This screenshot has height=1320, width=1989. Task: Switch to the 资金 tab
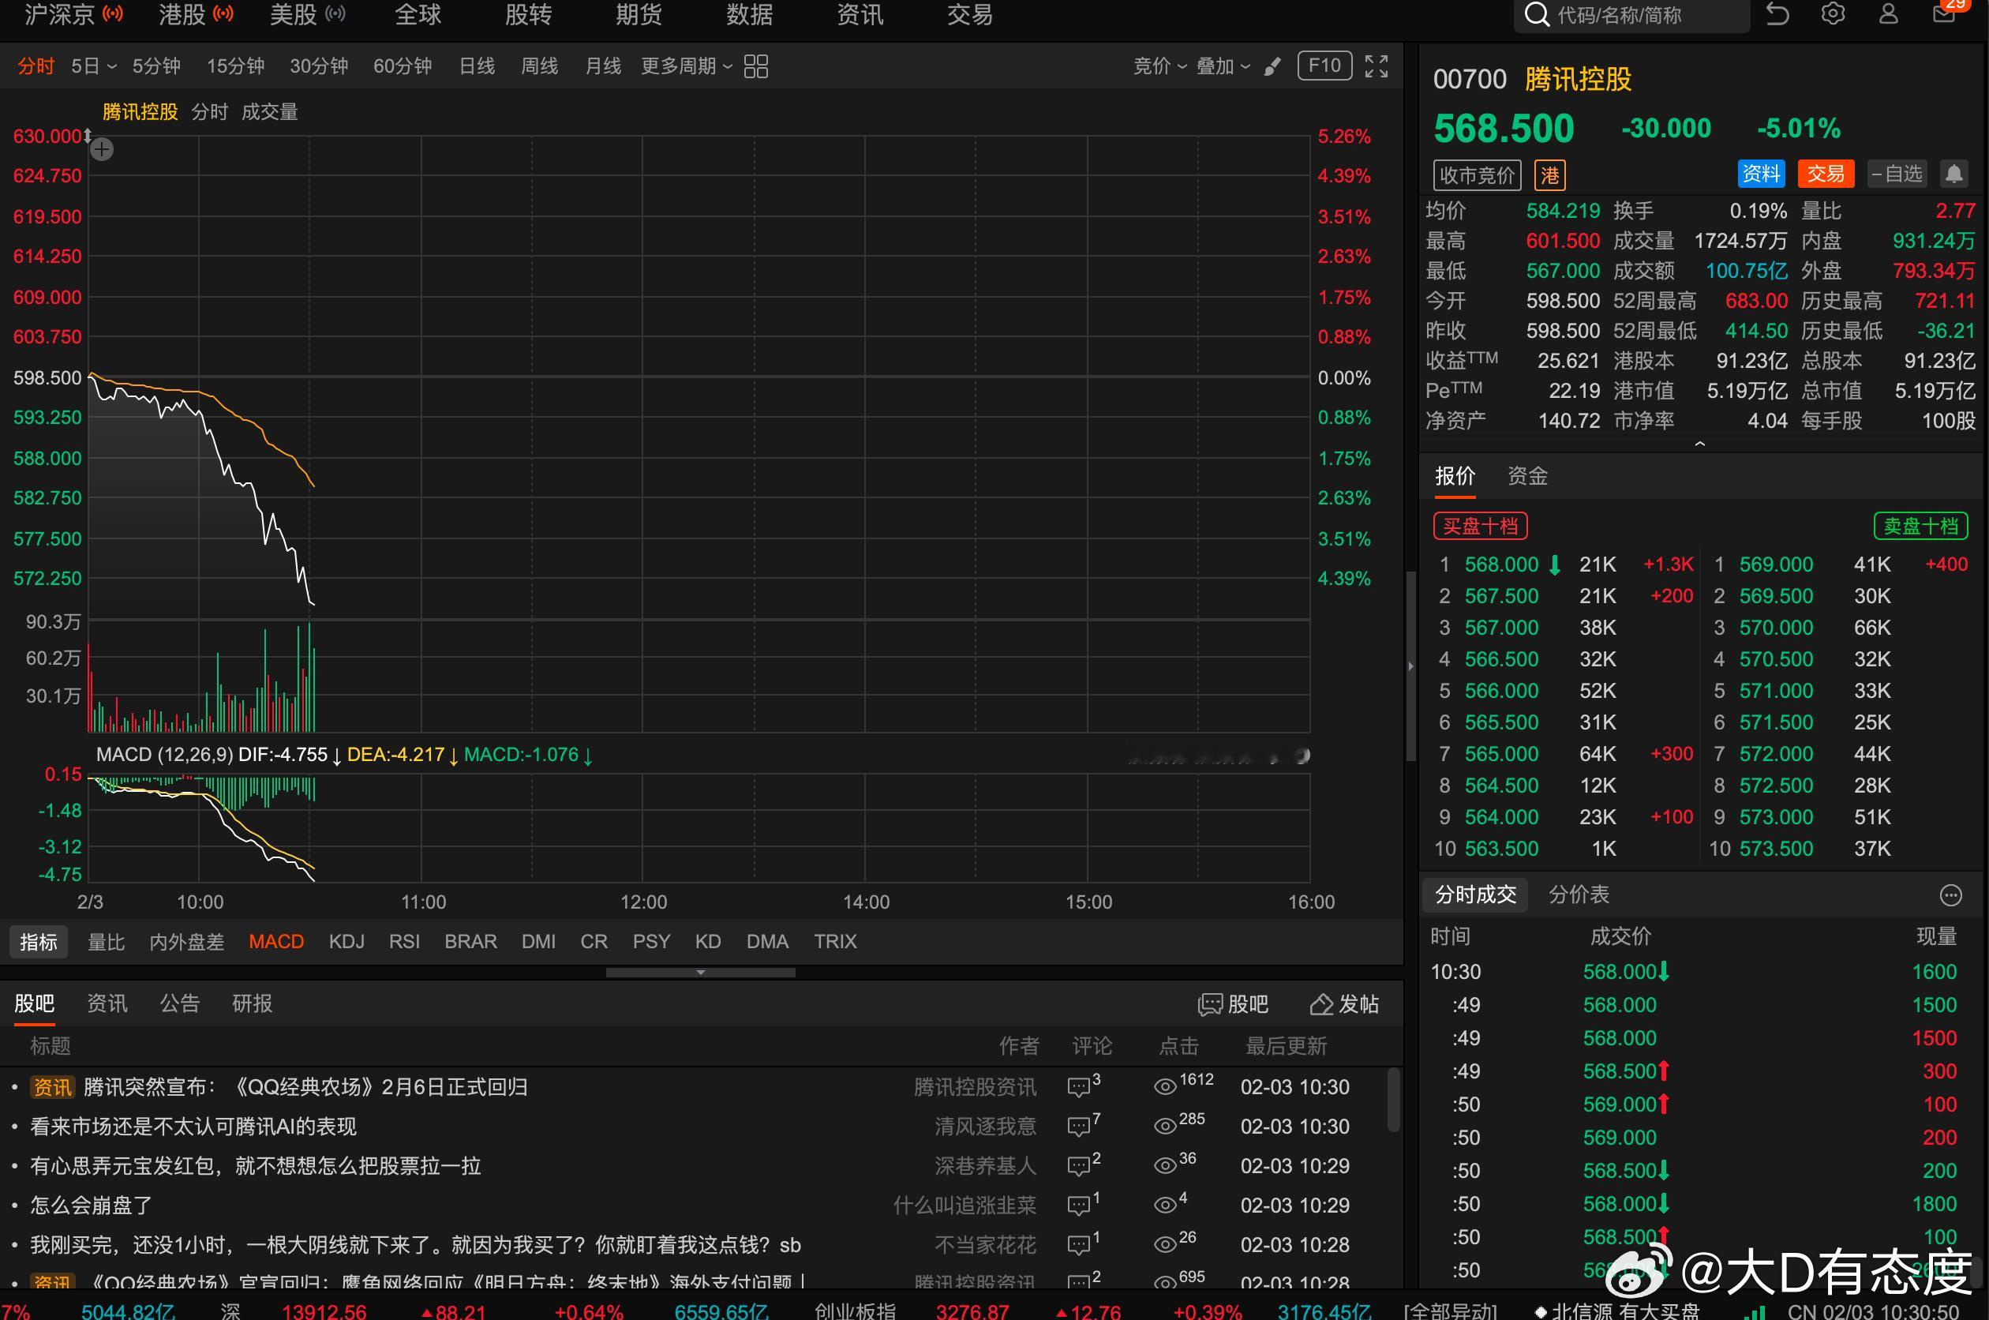pos(1527,477)
